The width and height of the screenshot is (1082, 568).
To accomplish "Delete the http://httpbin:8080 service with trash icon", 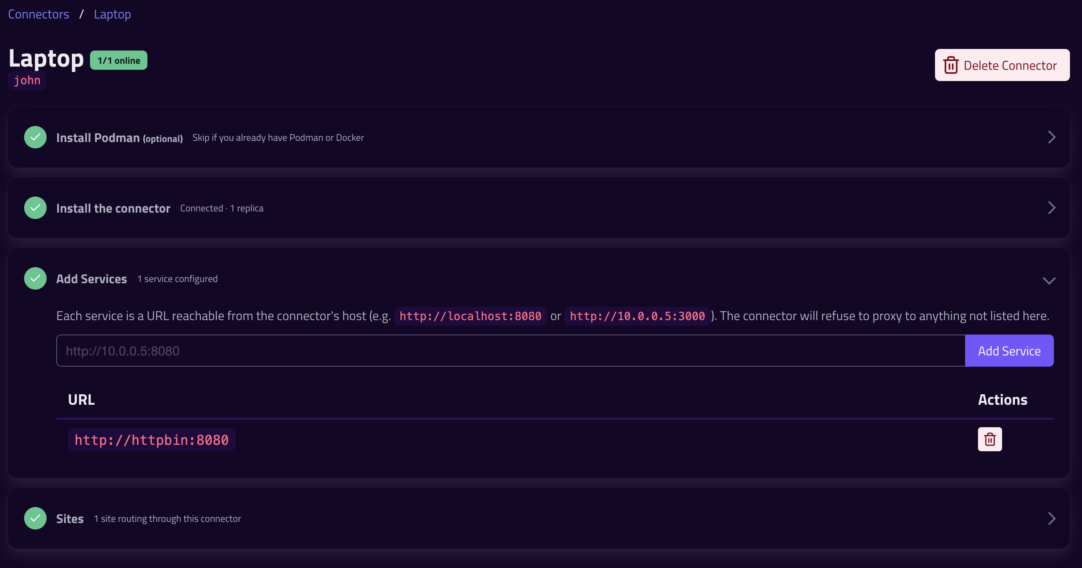I will pyautogui.click(x=990, y=440).
